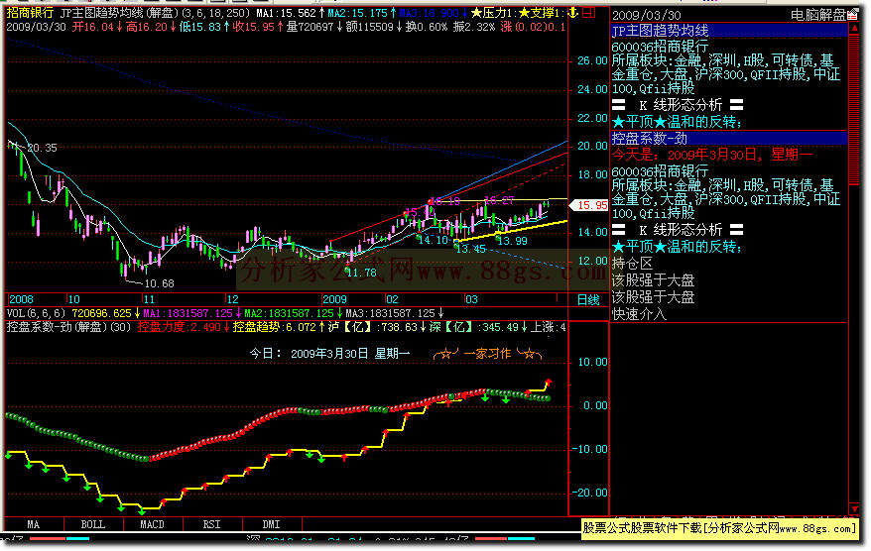The width and height of the screenshot is (871, 551).
Task: Click the 电脑解盘 panel title
Action: tap(818, 15)
